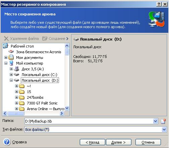The height and width of the screenshot is (148, 169).
Task: Click the Local Disk D: drive icon
Action: 16,80
